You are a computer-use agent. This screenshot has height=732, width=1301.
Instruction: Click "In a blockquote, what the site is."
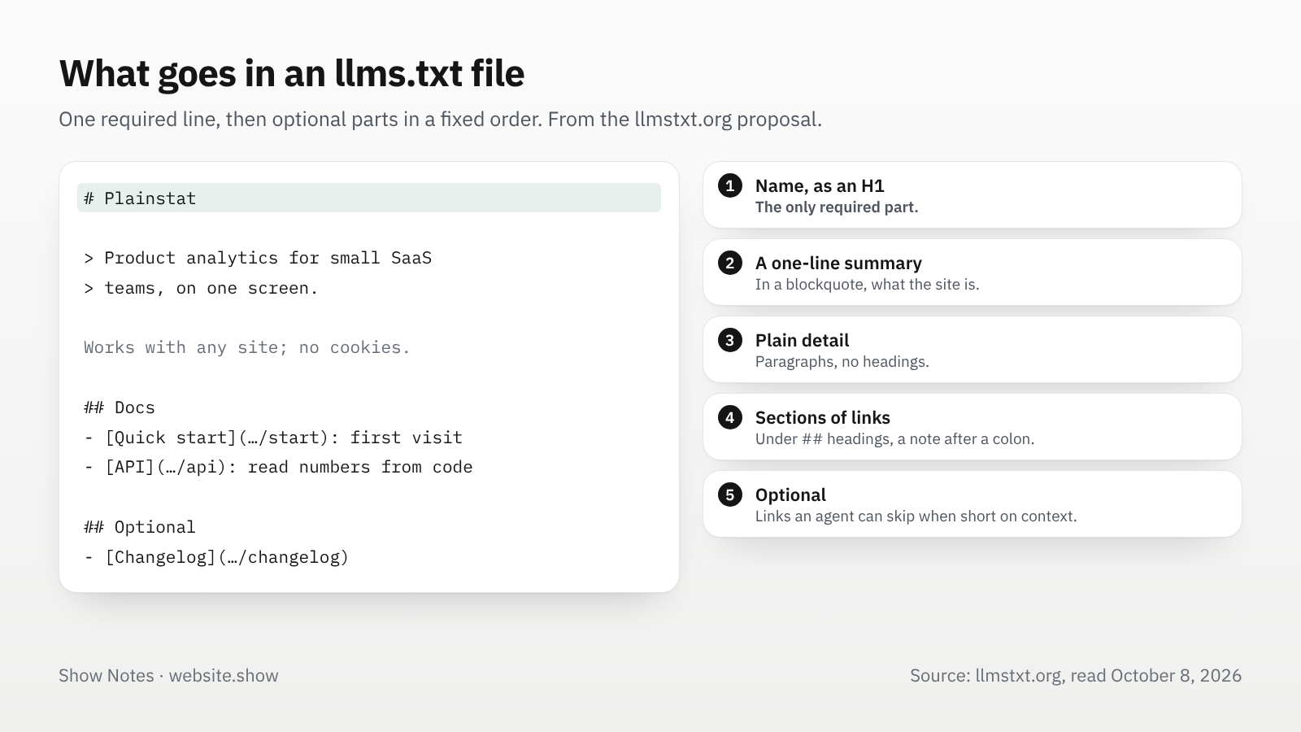pos(868,285)
